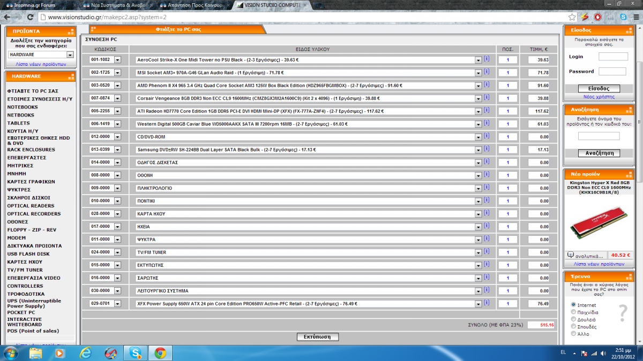643x361 pixels.
Task: Open the Chrome menu icon
Action: click(636, 17)
